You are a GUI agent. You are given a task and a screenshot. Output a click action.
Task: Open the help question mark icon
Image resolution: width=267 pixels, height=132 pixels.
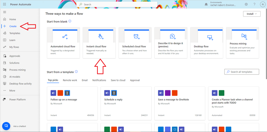254,5
